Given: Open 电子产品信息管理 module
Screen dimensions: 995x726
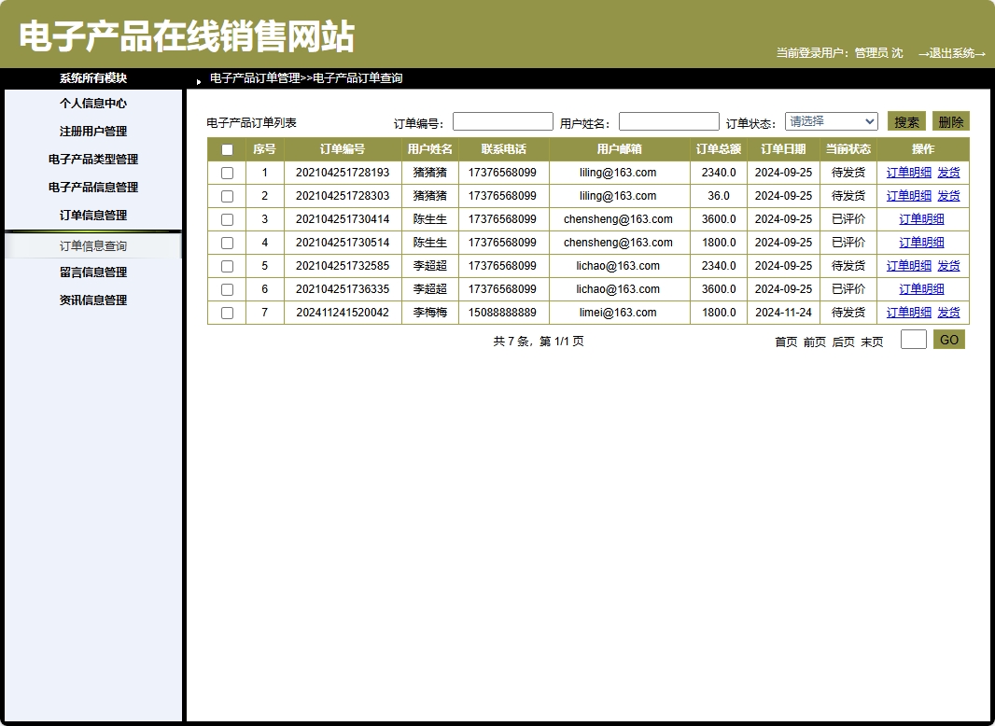Looking at the screenshot, I should pos(93,187).
